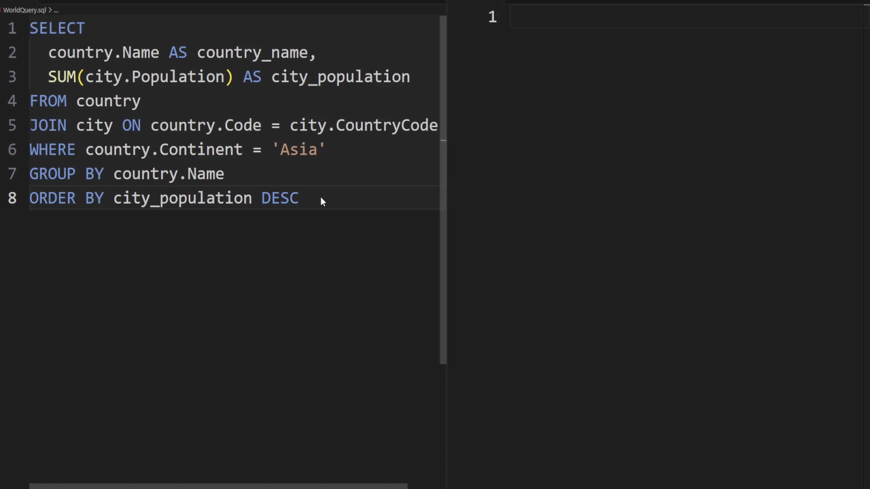Click the left editor horizontal scrollbar thumb
This screenshot has width=870, height=489.
[218, 486]
